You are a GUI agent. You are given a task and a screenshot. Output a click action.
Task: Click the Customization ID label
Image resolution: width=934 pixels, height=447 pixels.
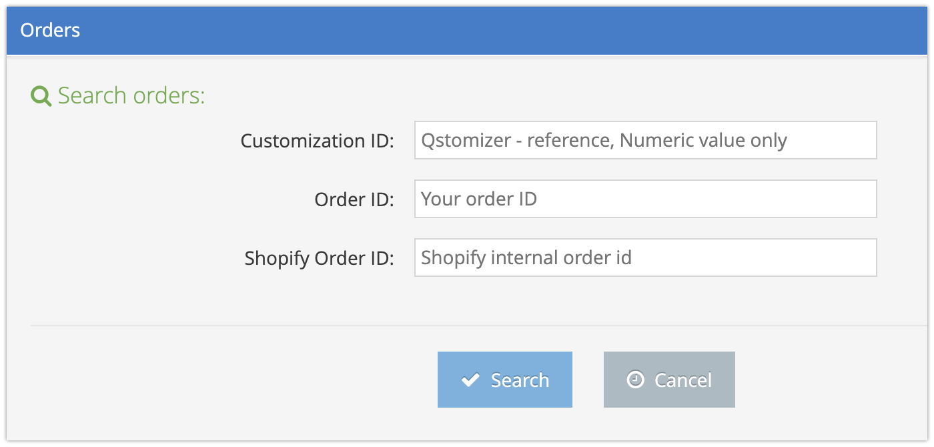318,141
